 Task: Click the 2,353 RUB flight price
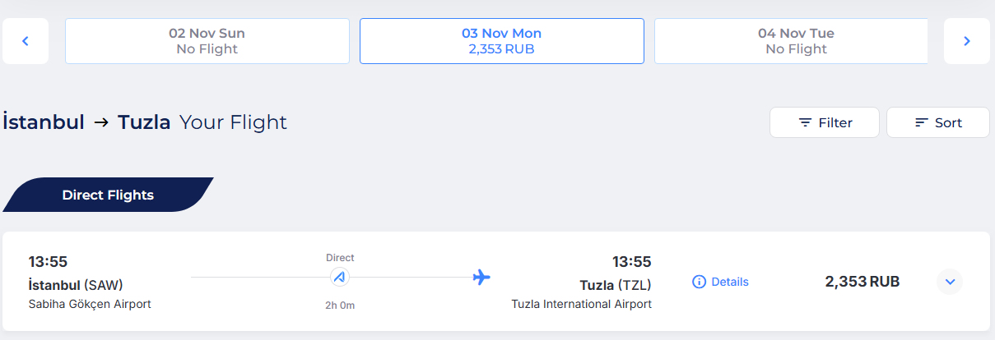[862, 282]
